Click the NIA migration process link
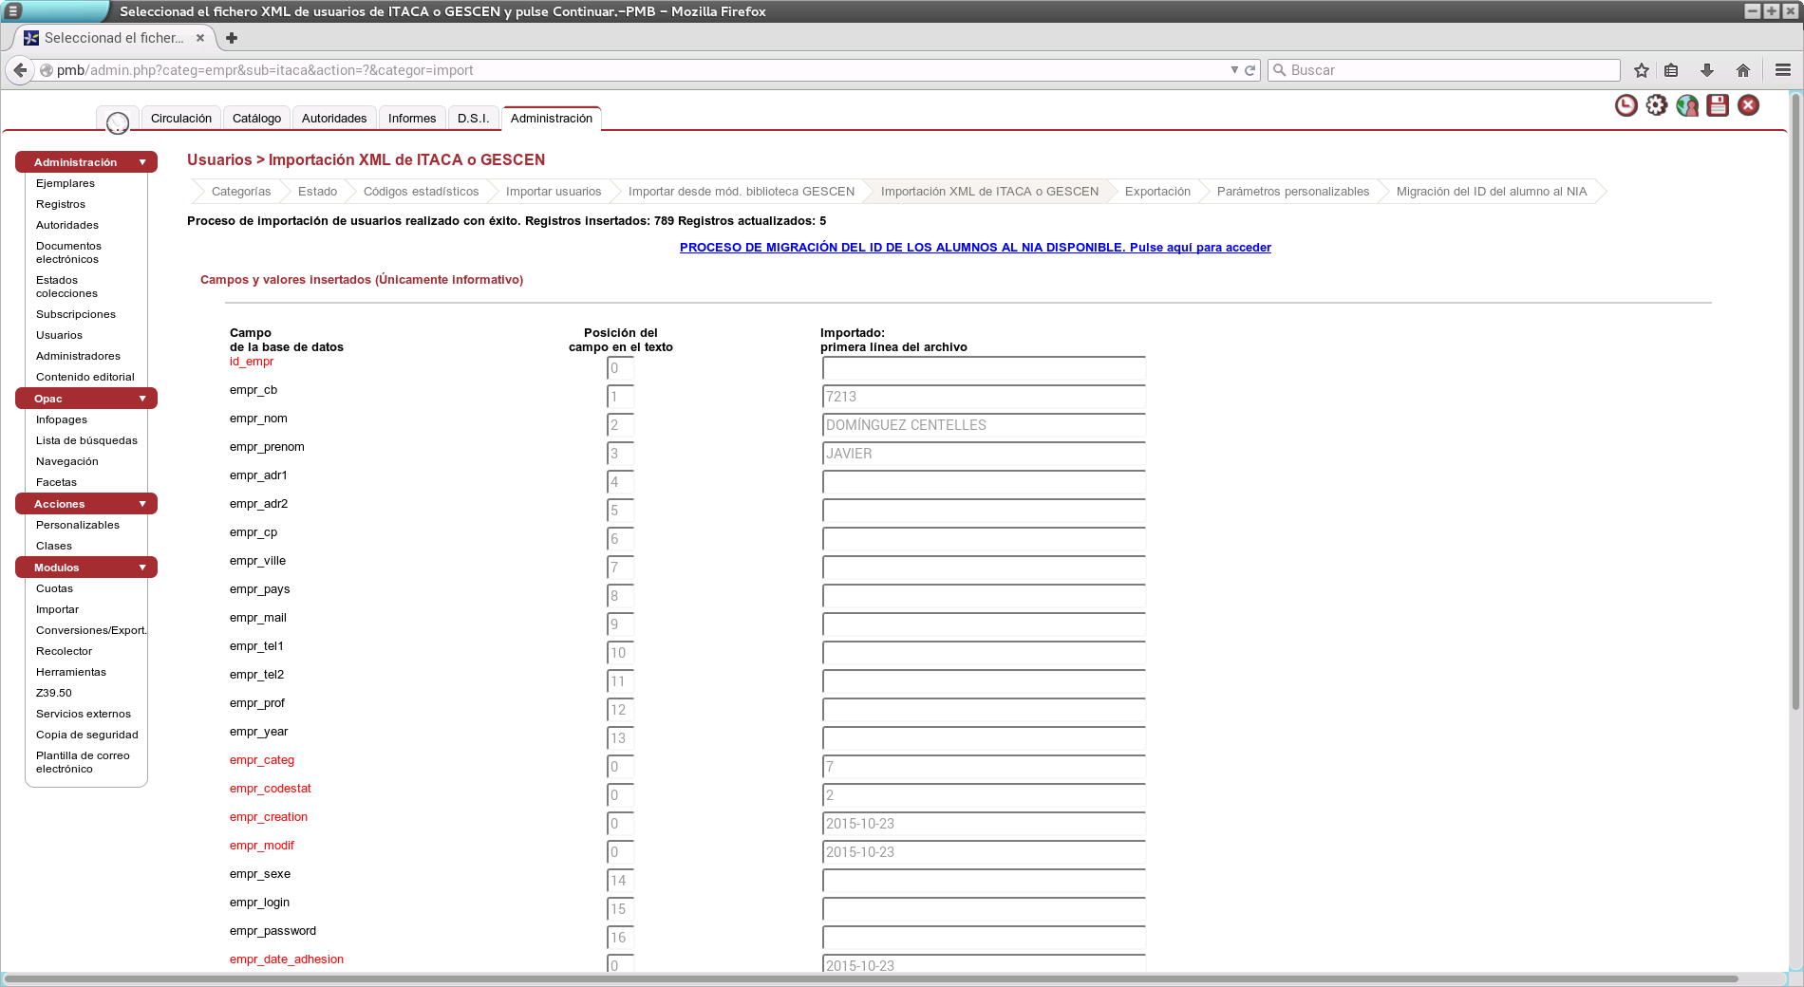 974,248
